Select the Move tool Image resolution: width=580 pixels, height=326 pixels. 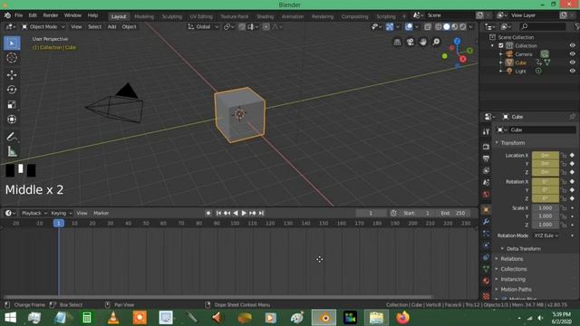(x=12, y=75)
